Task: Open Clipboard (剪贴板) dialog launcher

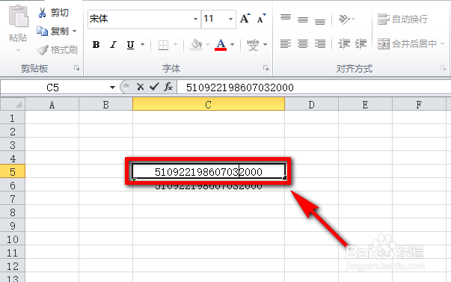Action: pyautogui.click(x=76, y=68)
